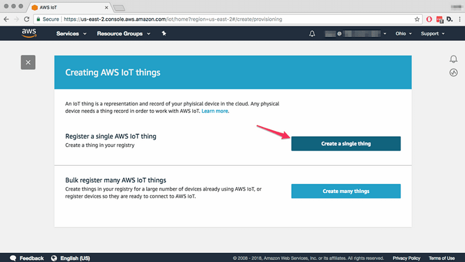The height and width of the screenshot is (262, 465).
Task: Go back in browser history
Action: 6,19
